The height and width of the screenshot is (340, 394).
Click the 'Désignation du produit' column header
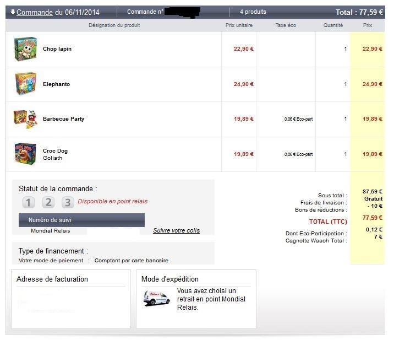[x=114, y=25]
